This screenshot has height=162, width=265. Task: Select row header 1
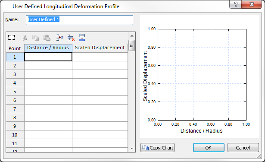tap(15, 57)
